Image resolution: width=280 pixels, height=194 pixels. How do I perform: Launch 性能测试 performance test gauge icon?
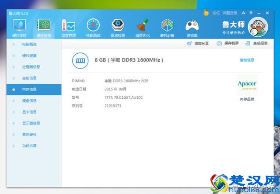pos(93,28)
